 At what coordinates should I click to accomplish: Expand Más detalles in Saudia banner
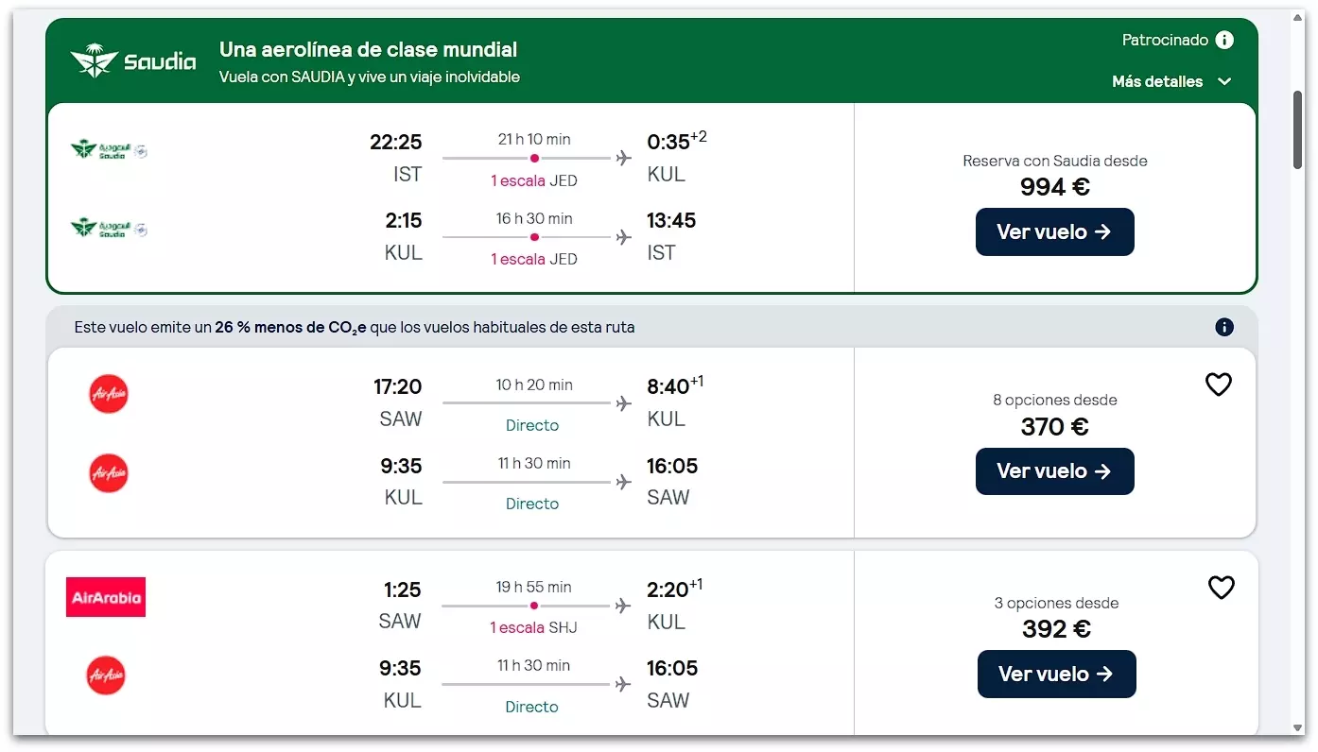(x=1158, y=81)
